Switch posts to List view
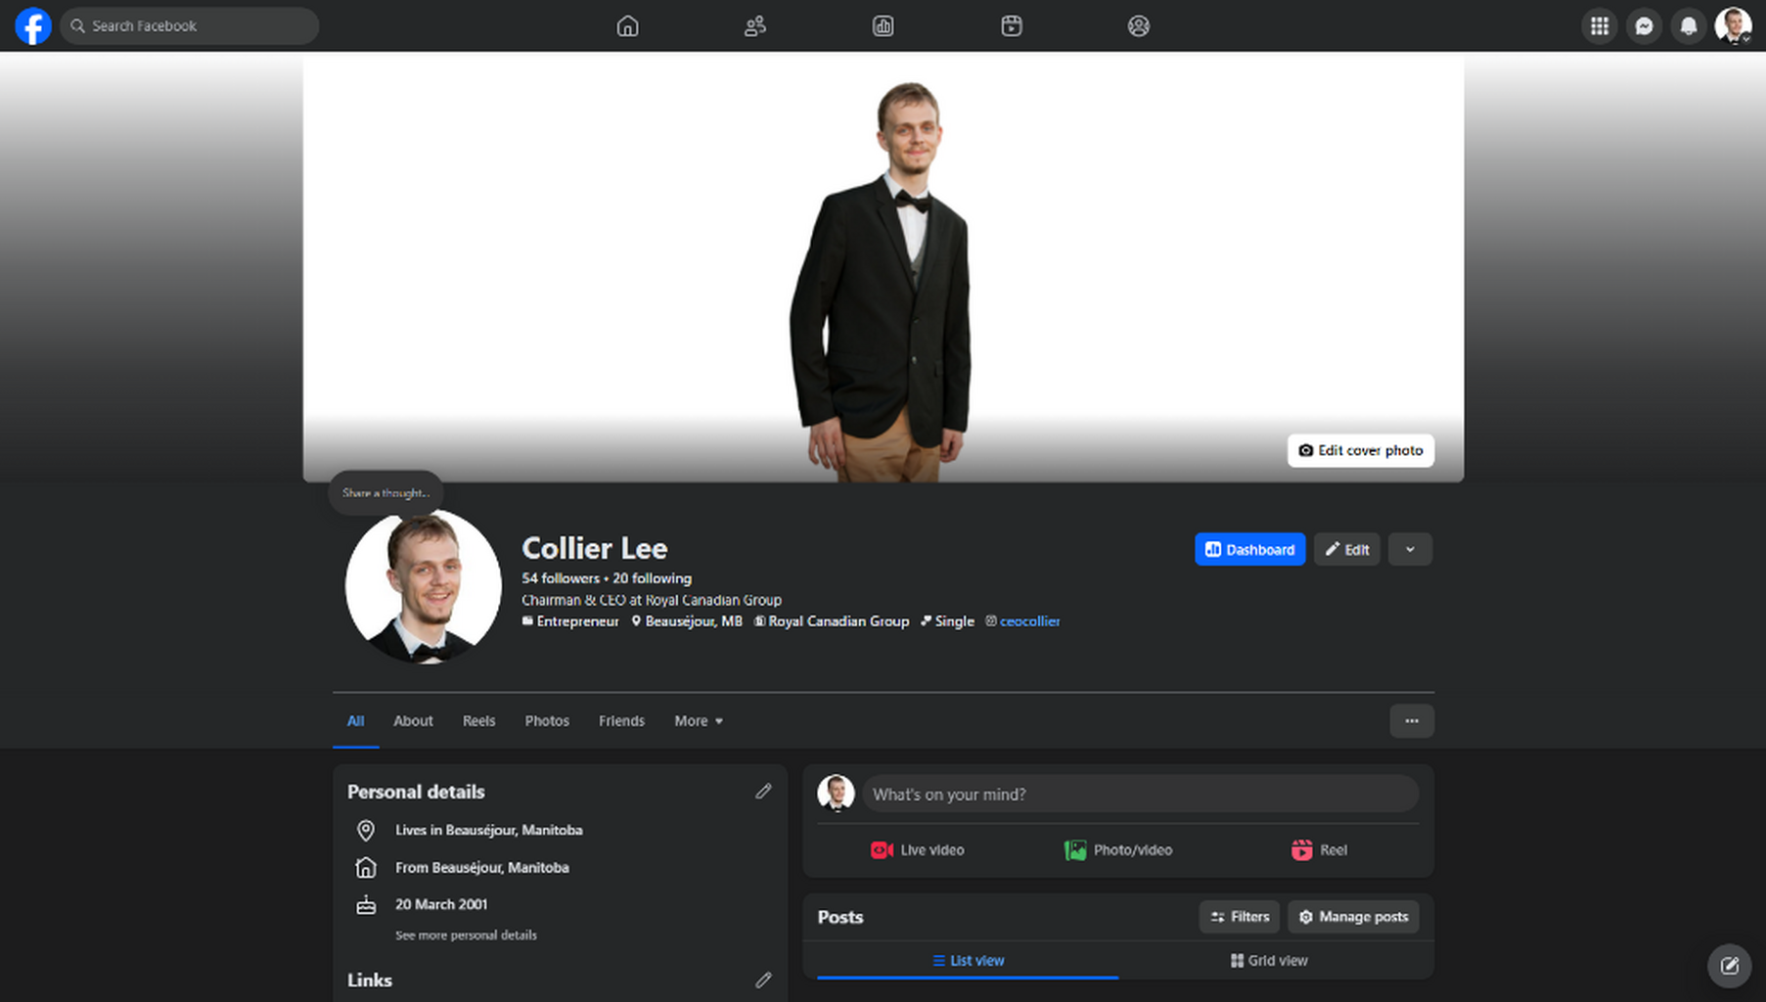This screenshot has width=1766, height=1002. [x=968, y=960]
